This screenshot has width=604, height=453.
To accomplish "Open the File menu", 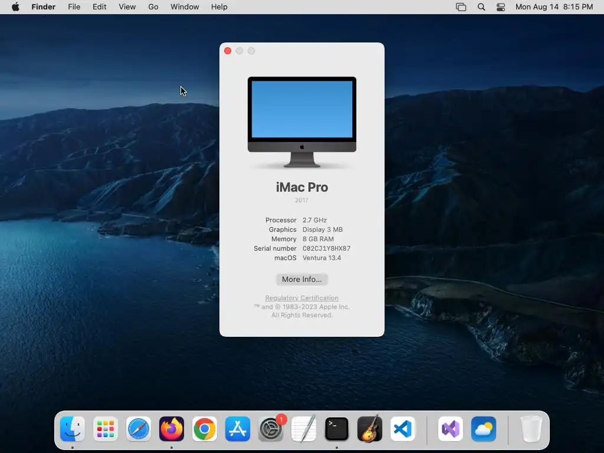I will (74, 7).
